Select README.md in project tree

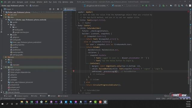point(14,90)
